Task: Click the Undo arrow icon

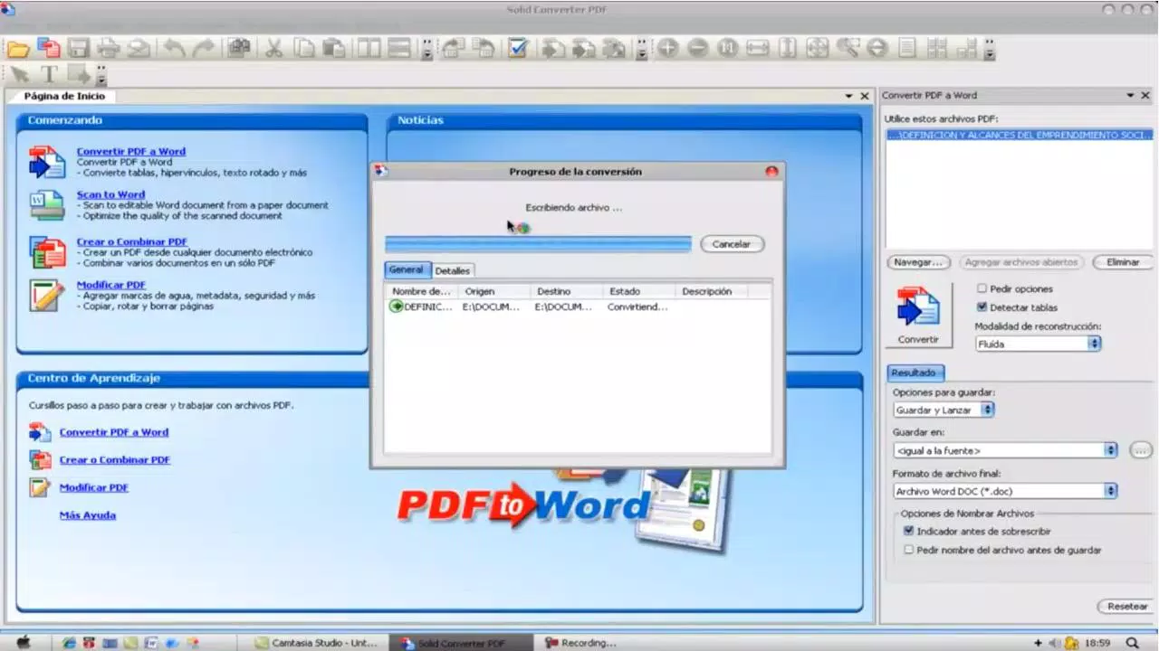Action: (x=173, y=48)
